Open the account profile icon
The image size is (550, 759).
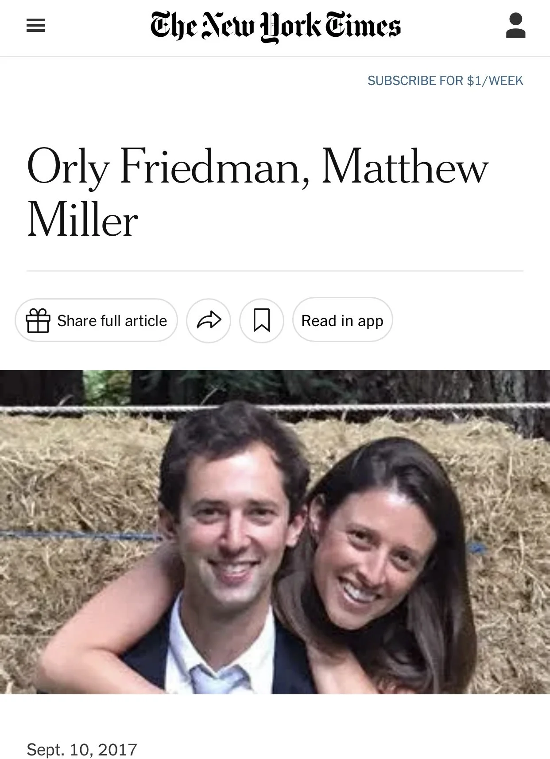pos(515,26)
